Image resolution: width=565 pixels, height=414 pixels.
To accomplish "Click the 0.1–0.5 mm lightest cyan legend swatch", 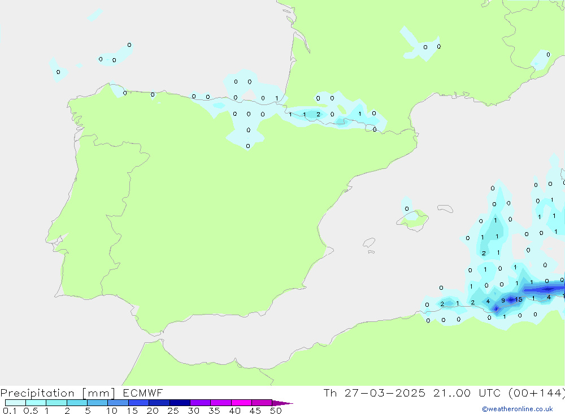I will point(15,403).
